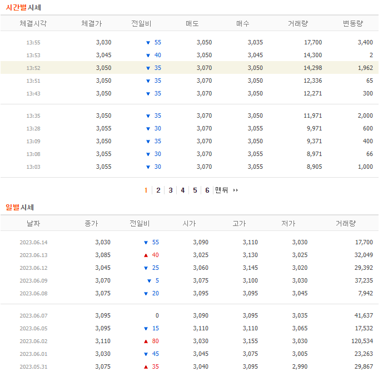Click the 저가 column header
The height and width of the screenshot is (377, 388).
(x=288, y=224)
